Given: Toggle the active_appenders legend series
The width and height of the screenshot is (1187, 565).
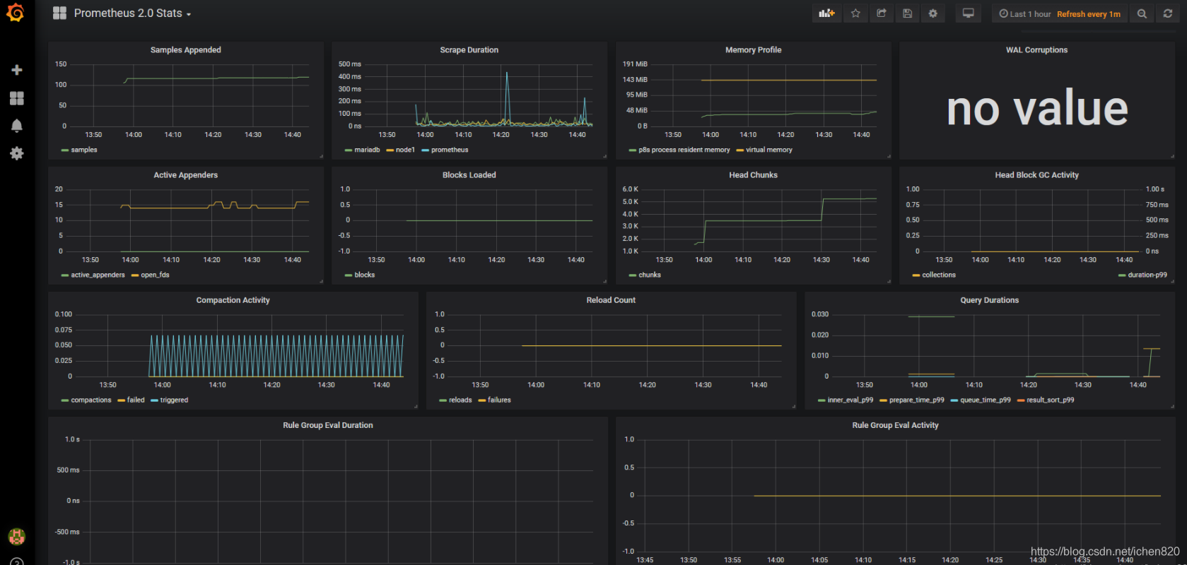Looking at the screenshot, I should click(98, 275).
